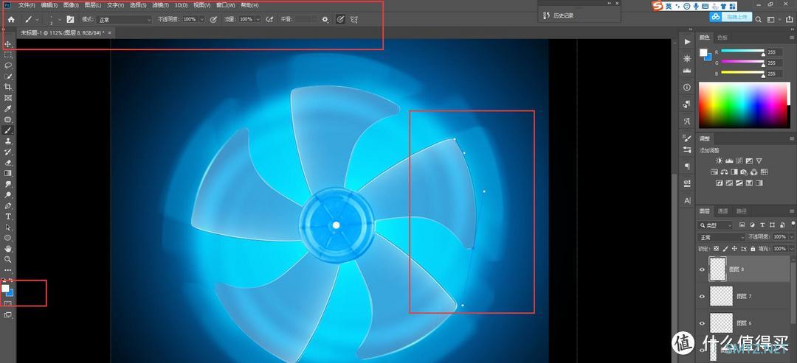Switch to the 通道 channels tab

723,211
